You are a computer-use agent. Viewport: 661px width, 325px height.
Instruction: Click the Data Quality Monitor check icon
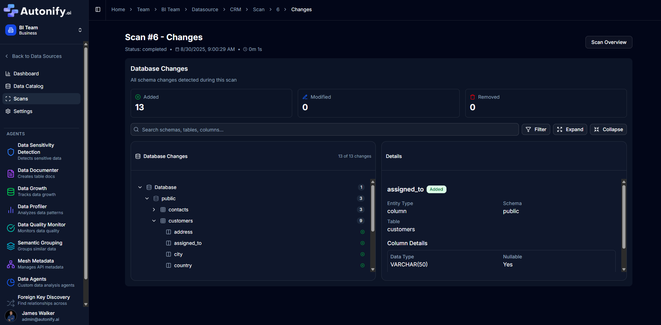click(x=11, y=228)
